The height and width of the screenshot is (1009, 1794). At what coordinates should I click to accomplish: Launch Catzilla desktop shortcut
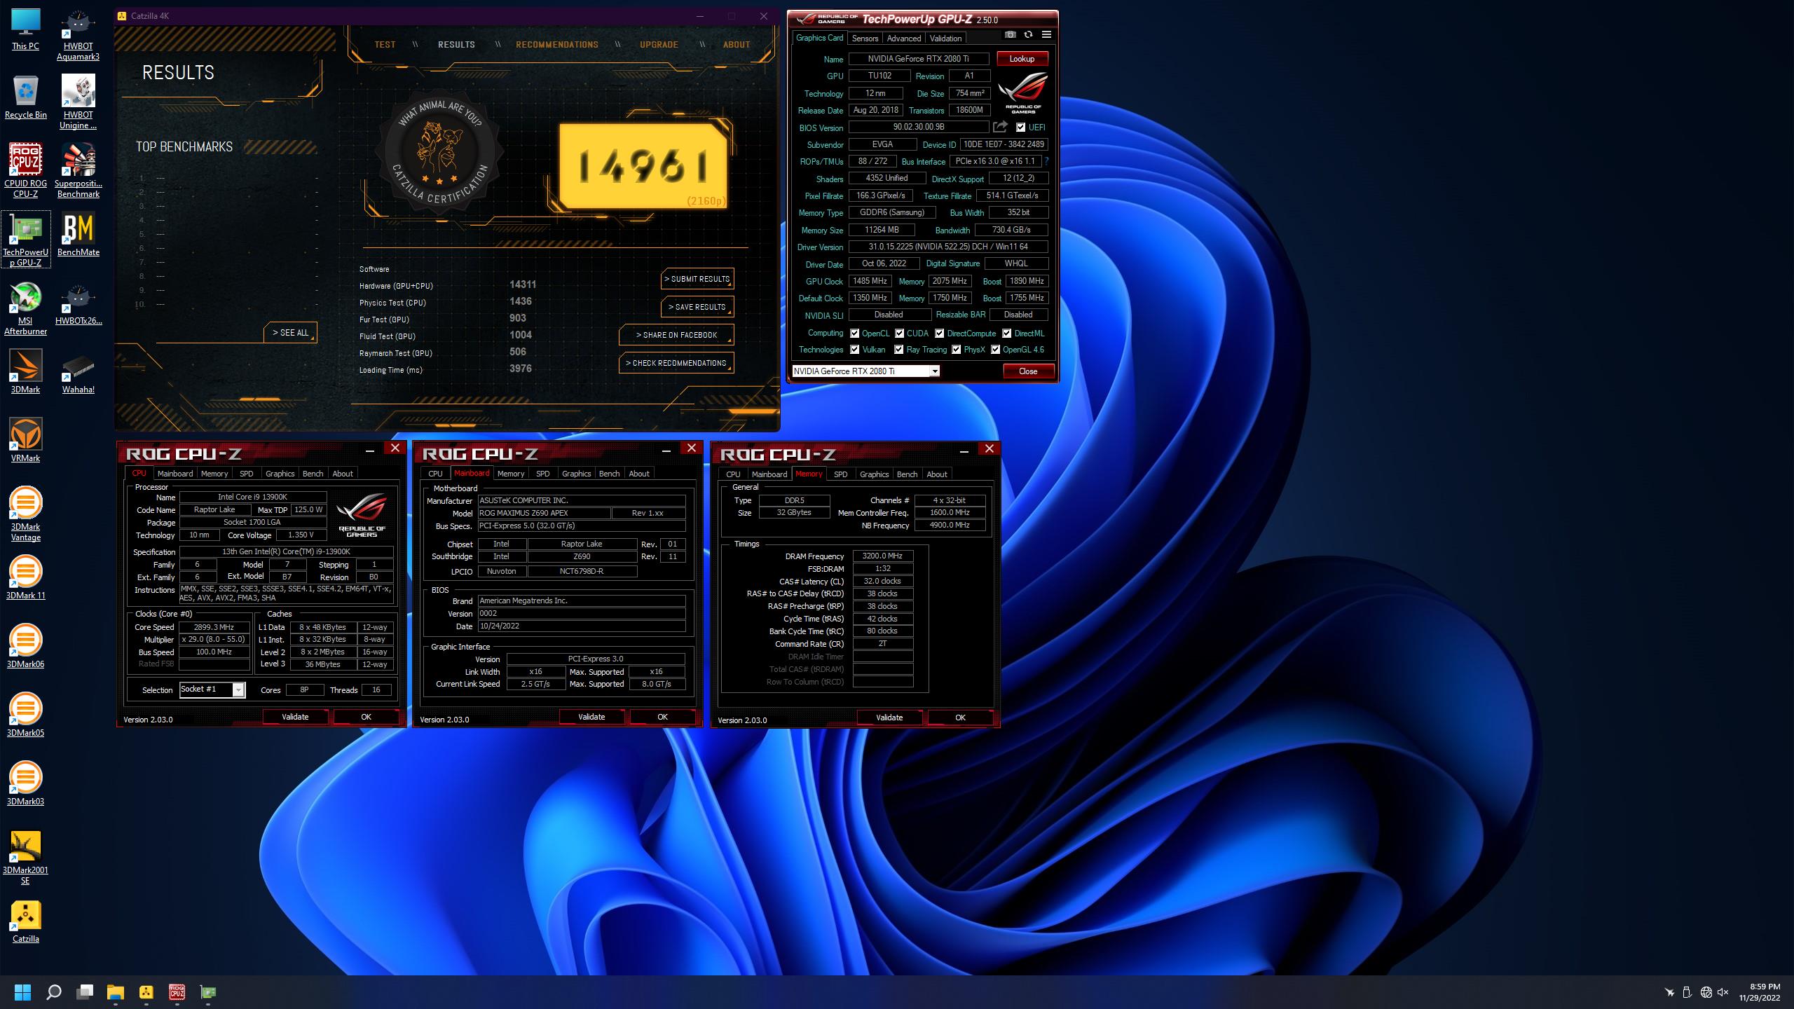click(x=26, y=921)
